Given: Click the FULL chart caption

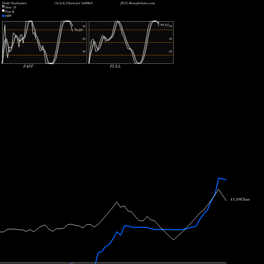Looking at the screenshot, I should coord(115,67).
